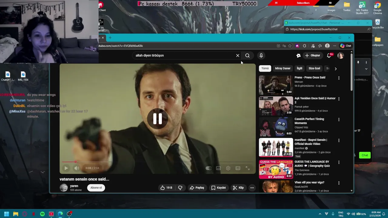Open Google Chrome desktop shortcut
This screenshot has width=388, height=218.
pos(377,8)
